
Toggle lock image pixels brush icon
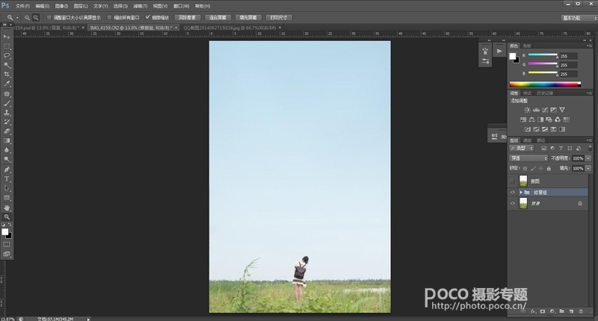point(533,168)
